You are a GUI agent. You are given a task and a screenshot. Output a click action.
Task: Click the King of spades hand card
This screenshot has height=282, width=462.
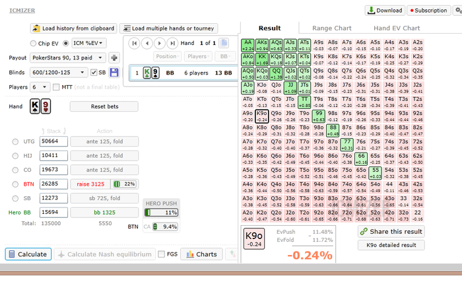pyautogui.click(x=34, y=106)
